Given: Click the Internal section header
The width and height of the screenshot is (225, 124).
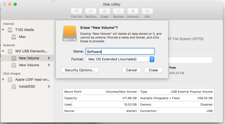Looking at the screenshot, I should pos(9,24).
